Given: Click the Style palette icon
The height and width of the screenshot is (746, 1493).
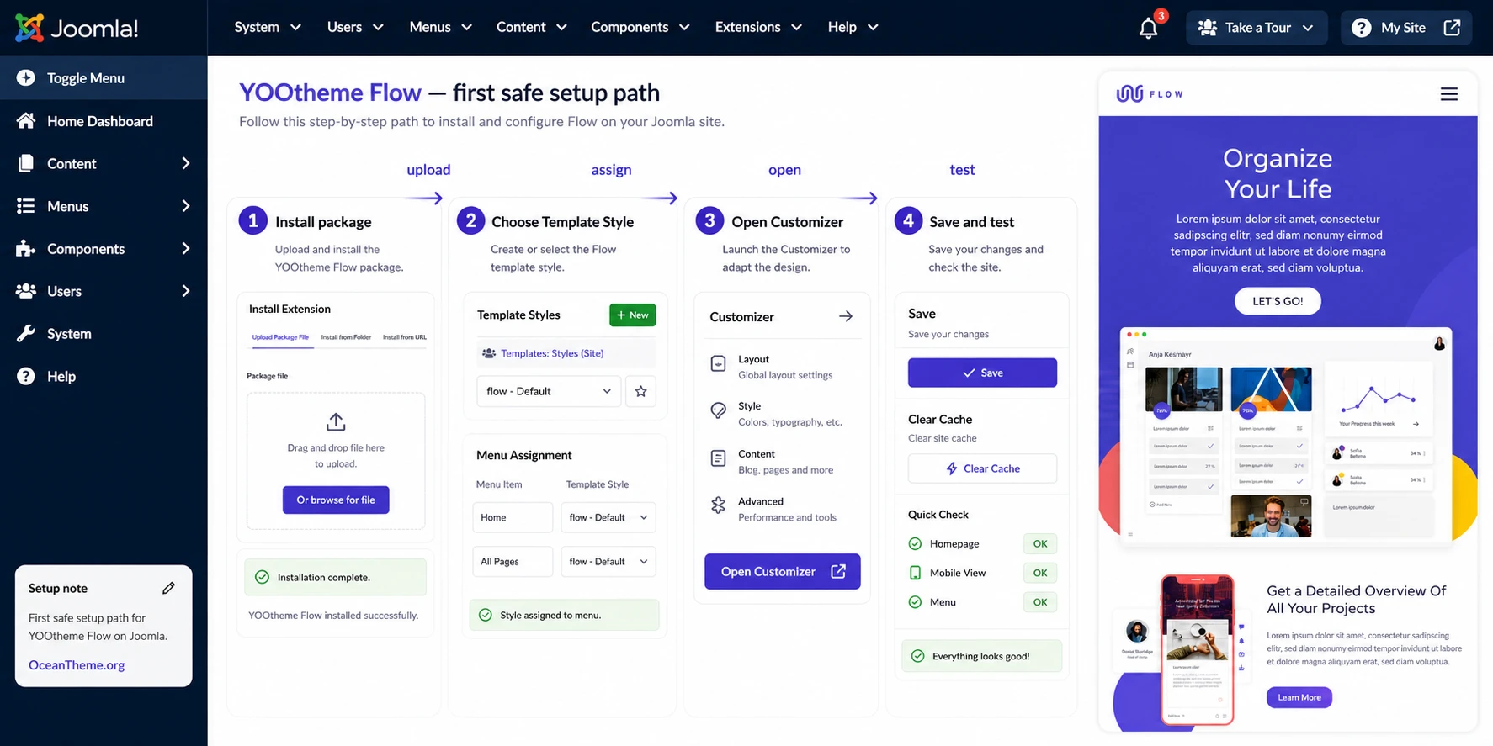Looking at the screenshot, I should click(718, 410).
